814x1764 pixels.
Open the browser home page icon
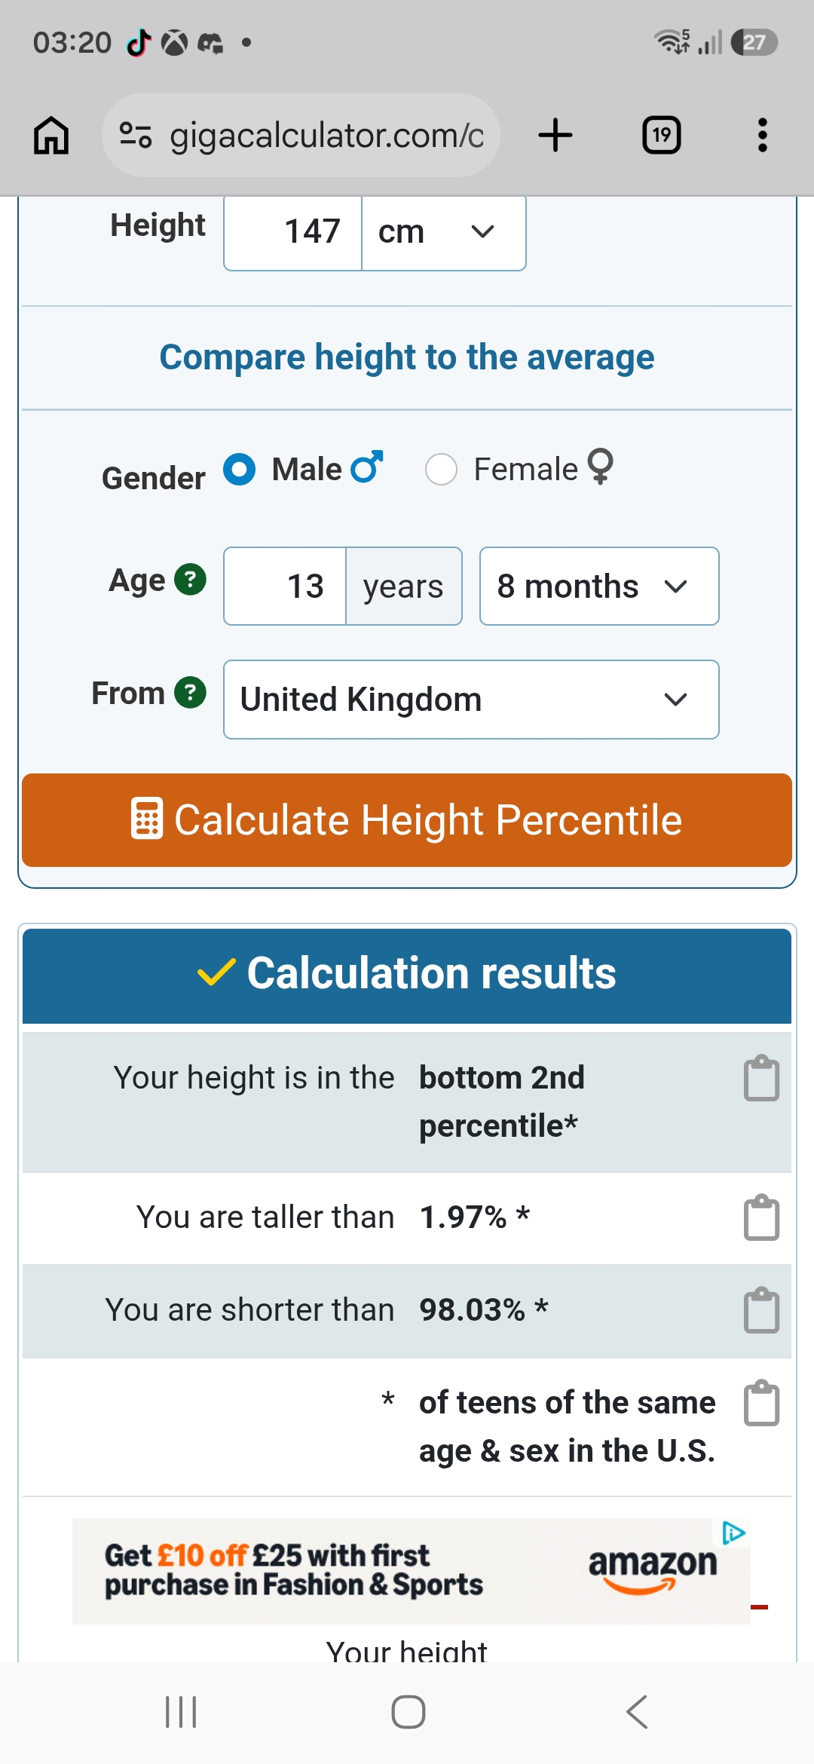click(51, 136)
